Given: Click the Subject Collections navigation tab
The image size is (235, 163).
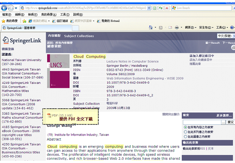Looking at the screenshot, I should (x=79, y=36).
